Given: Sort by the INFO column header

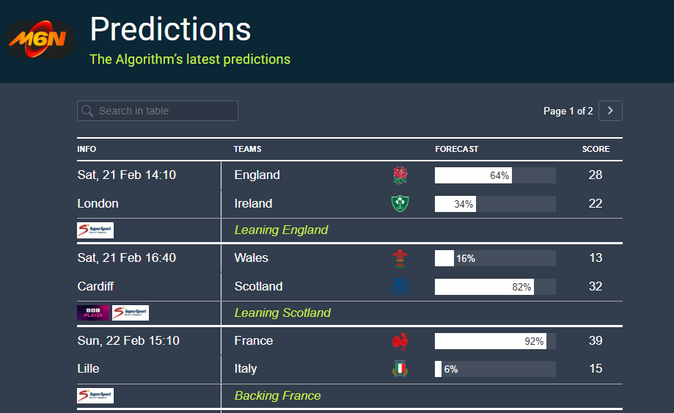Looking at the screenshot, I should coord(87,149).
